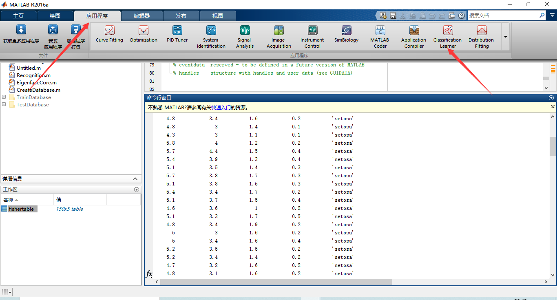Launch the SimBiology app

(x=346, y=35)
